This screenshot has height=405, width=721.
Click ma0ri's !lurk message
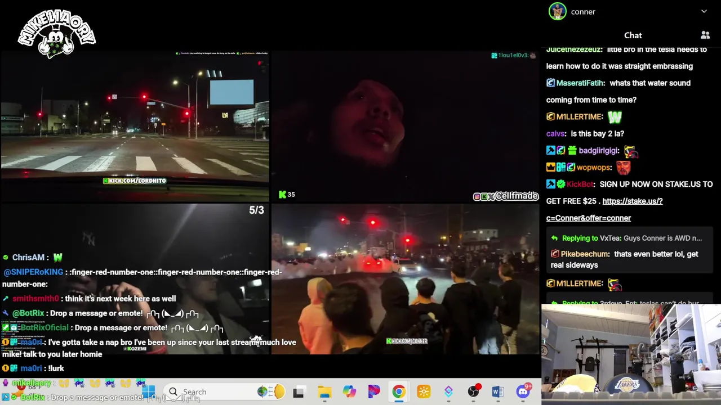pos(34,368)
